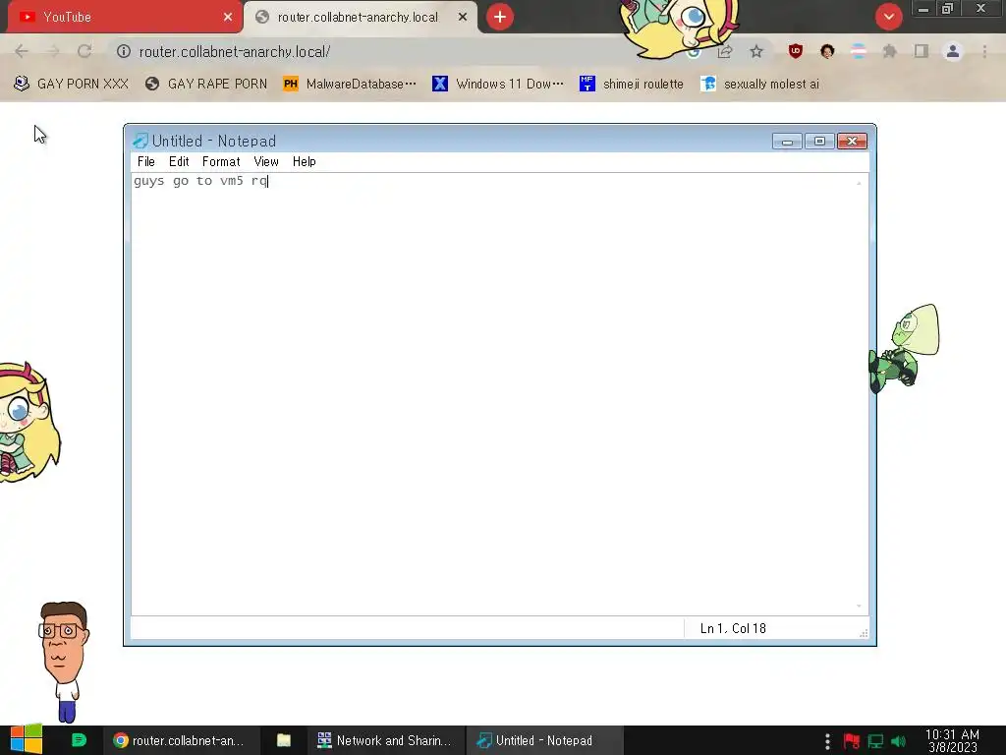Screen dimensions: 1006x755
Task: Select the router.collabnet-anarchy.local tab
Action: (x=361, y=17)
